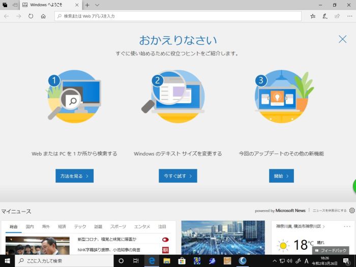Click the browser refresh button
356x267 pixels.
pos(31,16)
